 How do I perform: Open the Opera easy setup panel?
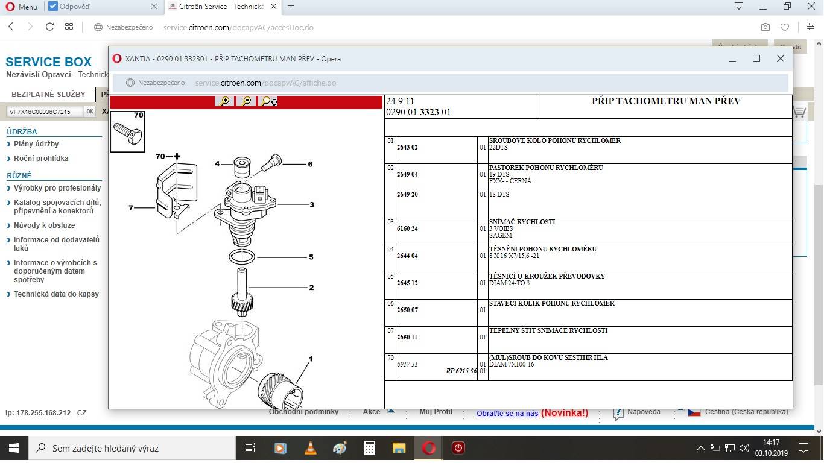point(811,27)
